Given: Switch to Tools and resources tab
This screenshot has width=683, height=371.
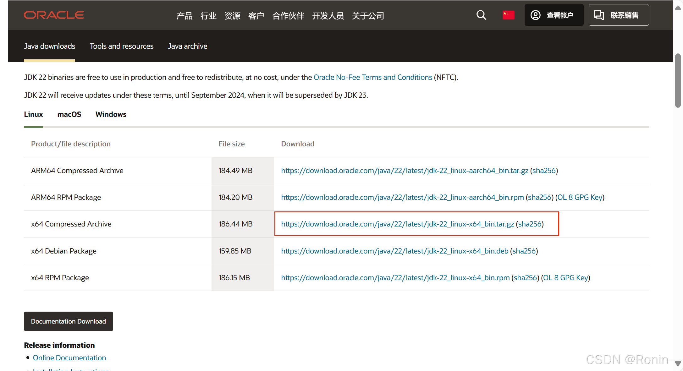Looking at the screenshot, I should point(121,46).
